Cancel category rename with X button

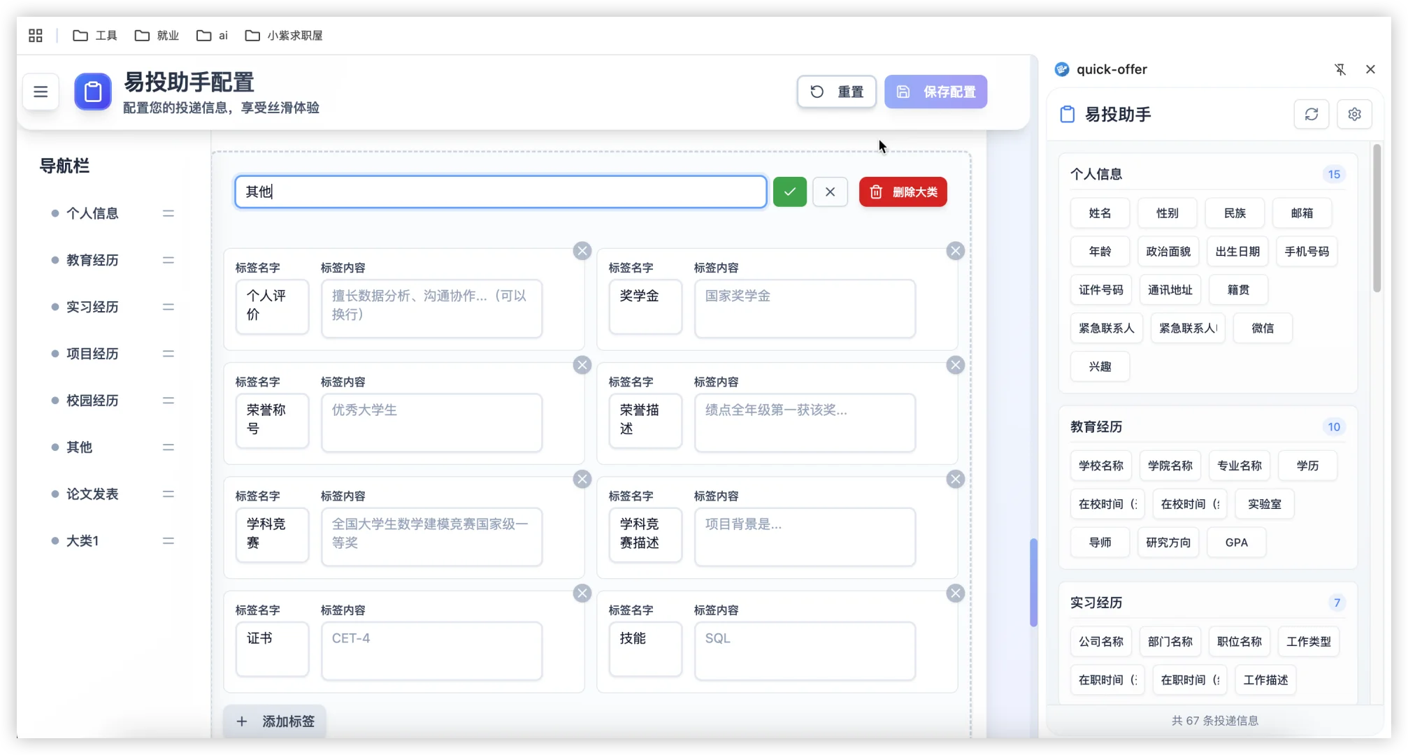pyautogui.click(x=830, y=192)
